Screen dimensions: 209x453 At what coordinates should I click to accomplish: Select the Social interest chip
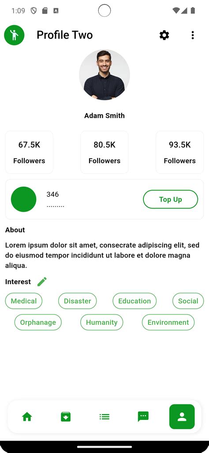(188, 301)
